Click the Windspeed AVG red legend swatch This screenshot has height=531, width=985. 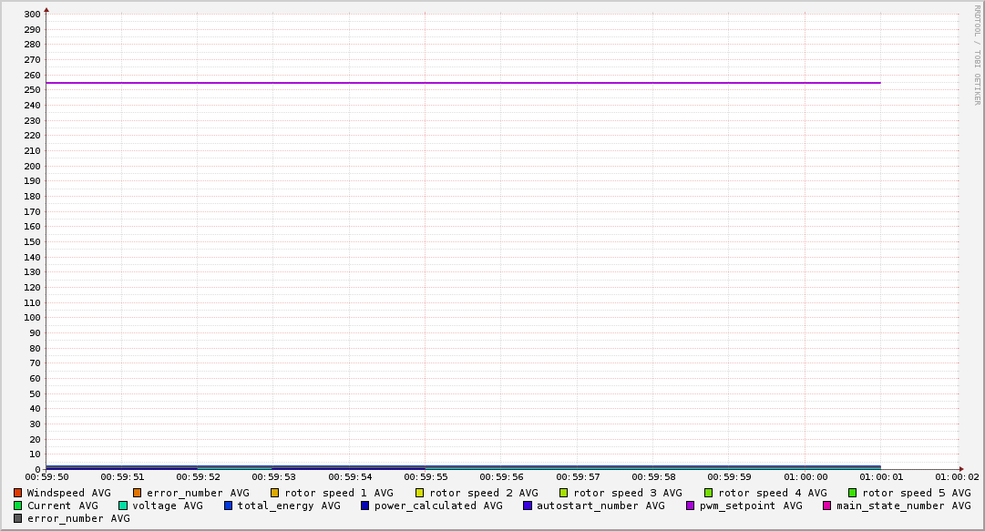coord(17,493)
